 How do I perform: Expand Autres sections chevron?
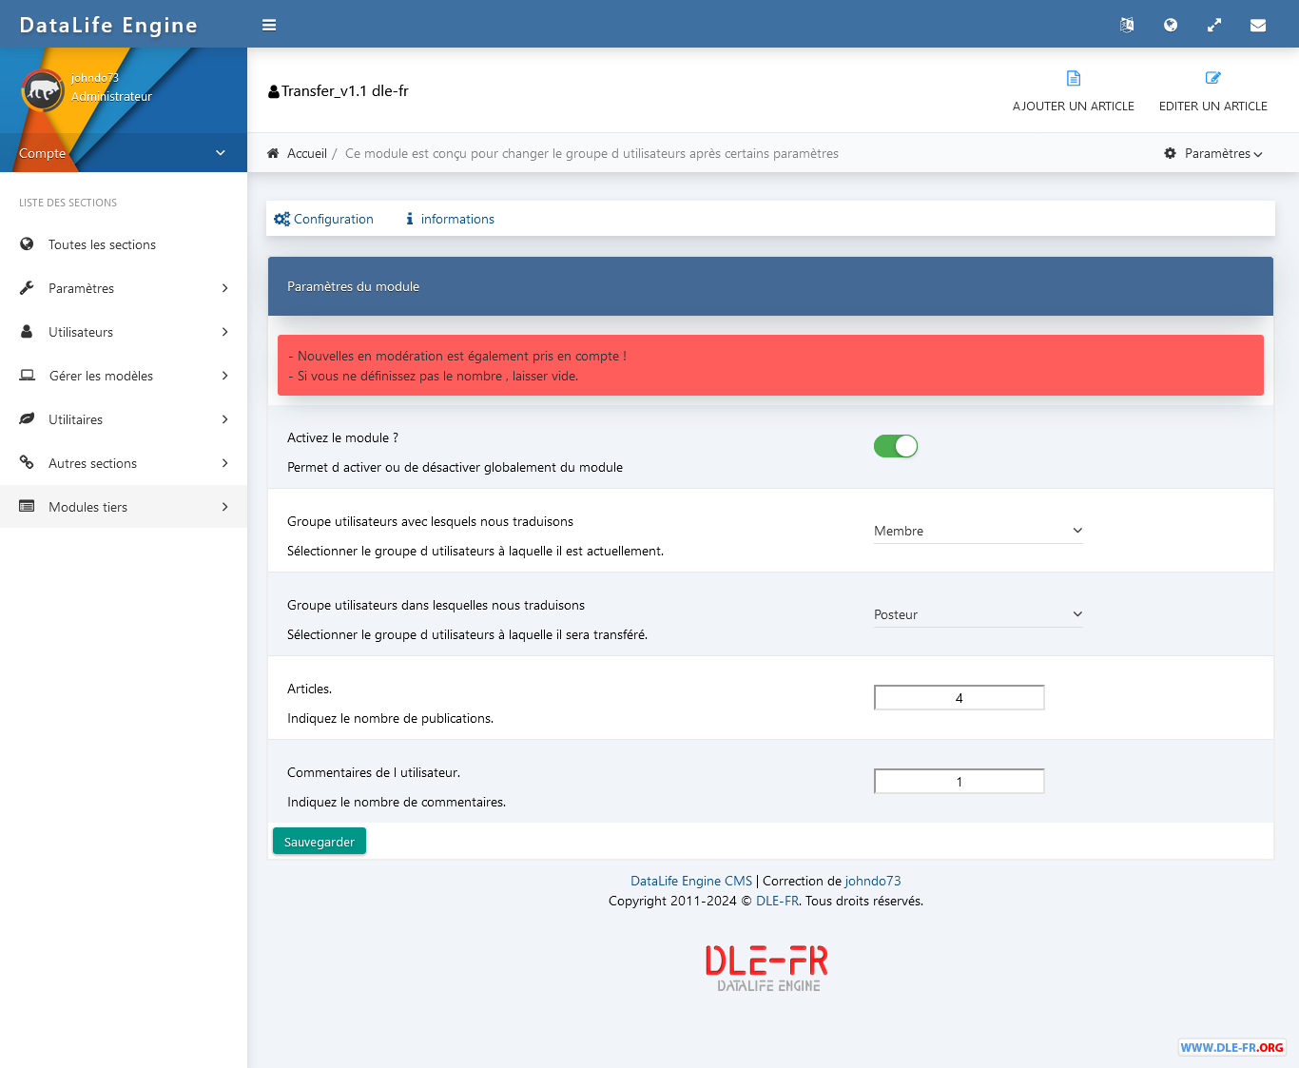(x=225, y=463)
